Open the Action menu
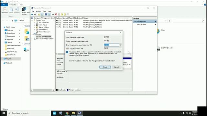The image size is (207, 116). tap(38, 11)
